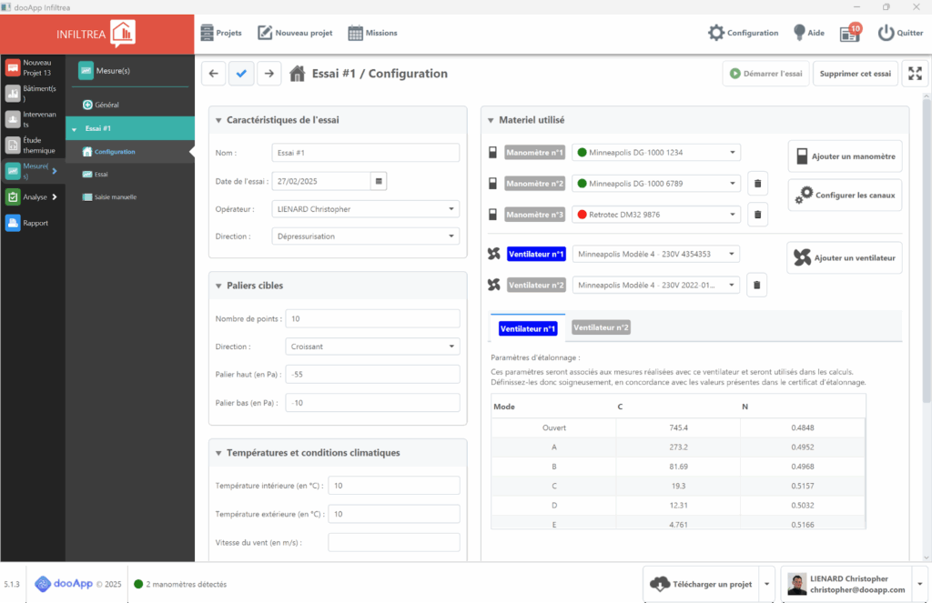Open the notifications icon with badge 10
Viewport: 932px width, 603px height.
pyautogui.click(x=850, y=33)
